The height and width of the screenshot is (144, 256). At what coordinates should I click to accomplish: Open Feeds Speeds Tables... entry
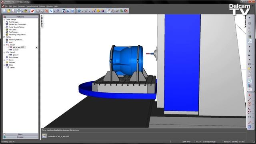point(17,27)
